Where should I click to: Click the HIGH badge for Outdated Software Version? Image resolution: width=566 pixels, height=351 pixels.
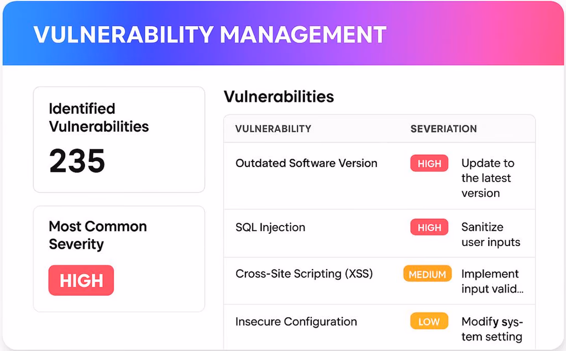(x=429, y=164)
